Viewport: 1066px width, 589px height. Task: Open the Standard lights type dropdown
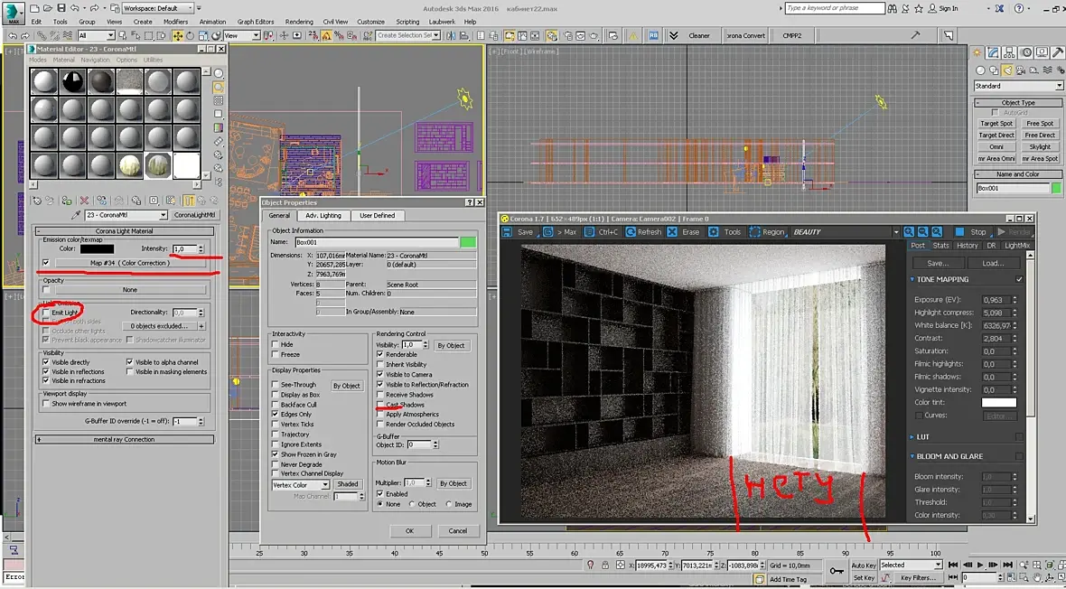click(1018, 86)
